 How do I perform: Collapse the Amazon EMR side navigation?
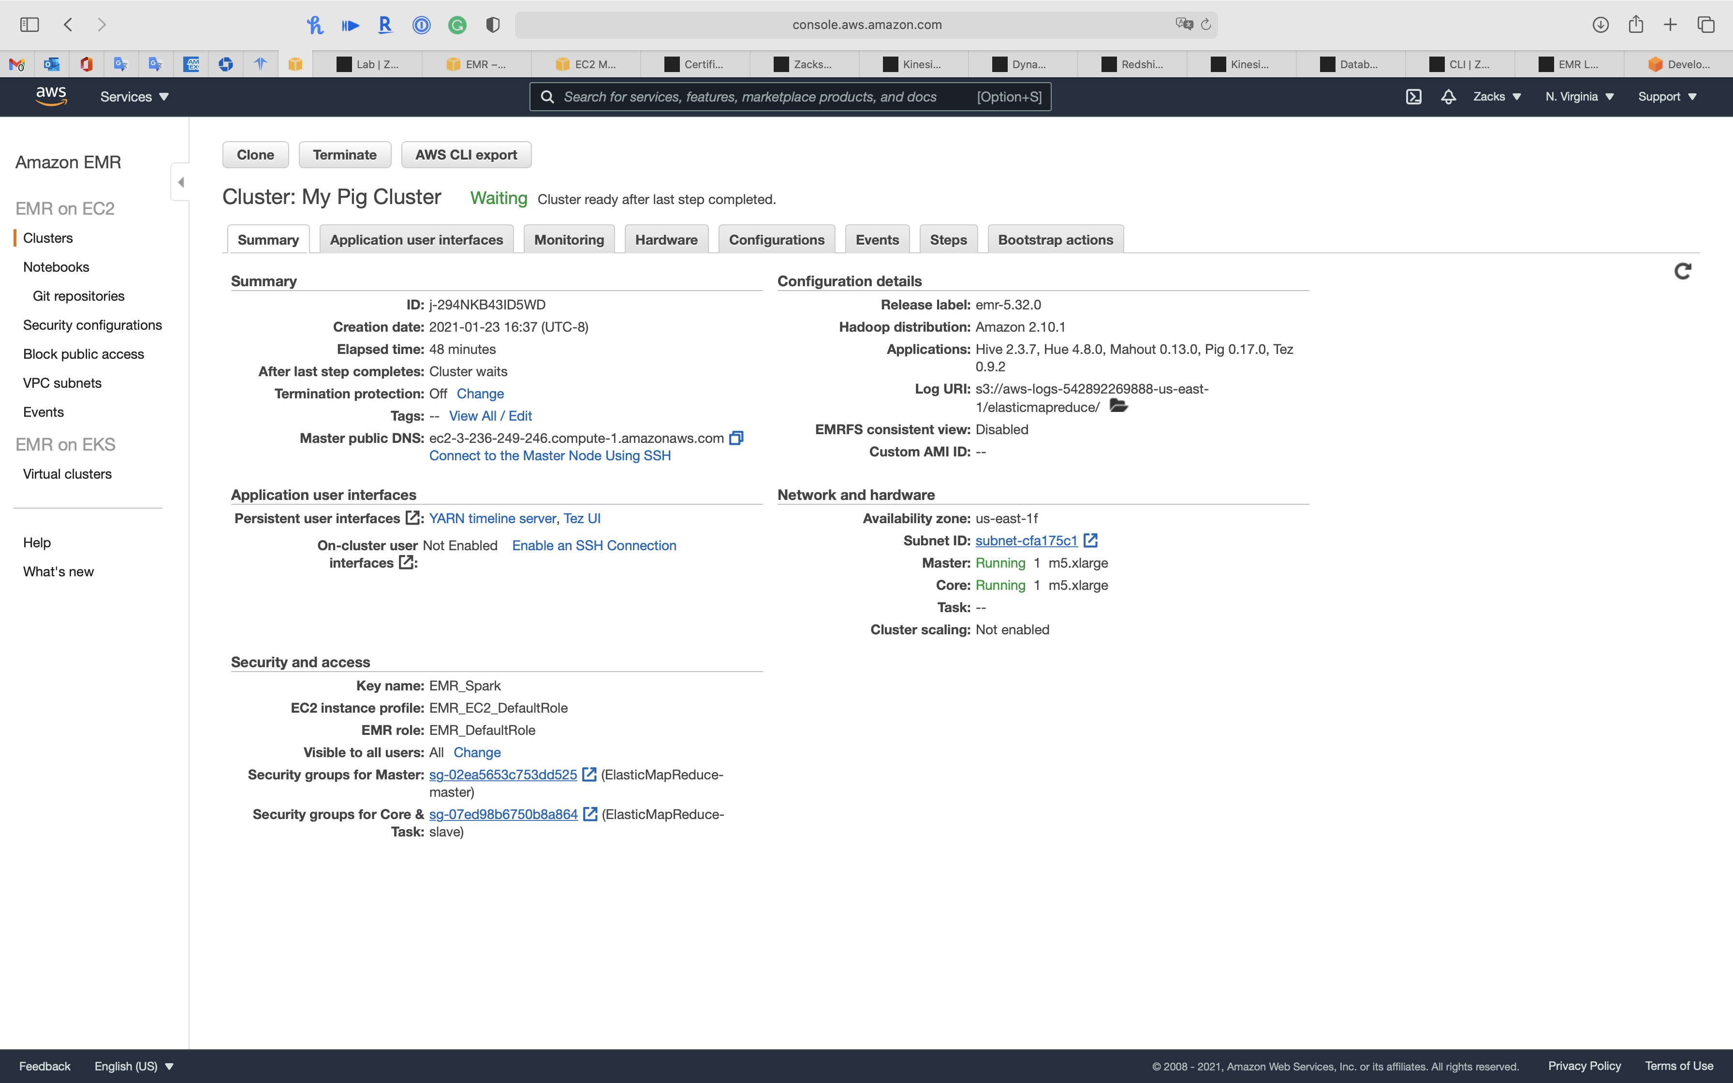180,182
